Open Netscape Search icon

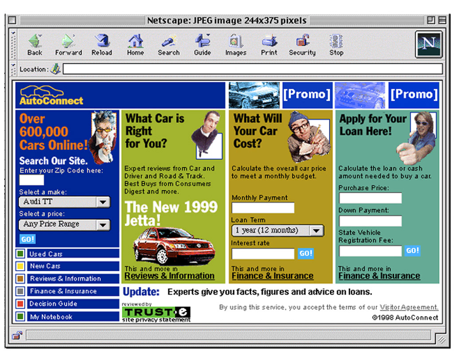click(x=168, y=41)
